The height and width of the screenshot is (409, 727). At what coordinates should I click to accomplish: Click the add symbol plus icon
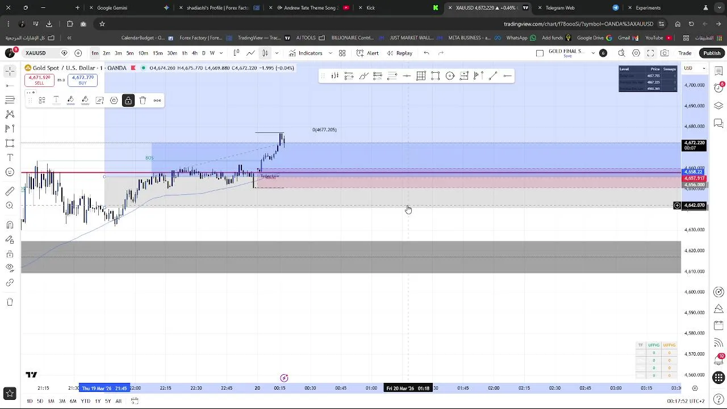78,53
